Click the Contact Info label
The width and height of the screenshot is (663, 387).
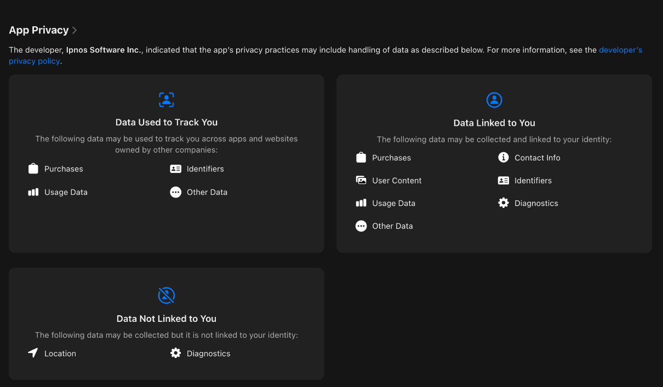click(538, 158)
